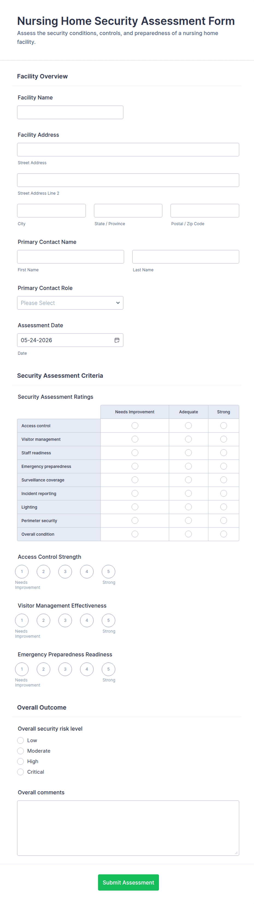
Task: Click the Submit Assessment button
Action: click(128, 882)
